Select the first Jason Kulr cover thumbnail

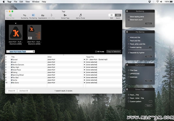[x=16, y=32]
